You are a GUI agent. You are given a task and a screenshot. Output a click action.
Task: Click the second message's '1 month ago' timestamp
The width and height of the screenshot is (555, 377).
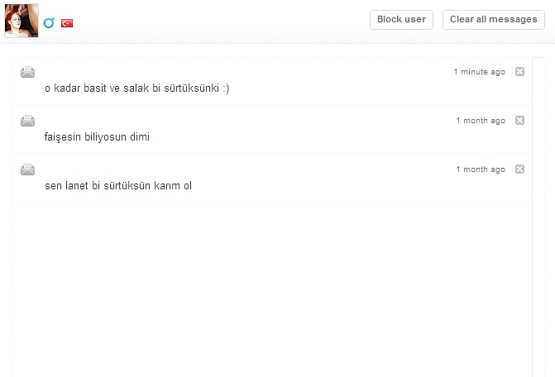[481, 121]
